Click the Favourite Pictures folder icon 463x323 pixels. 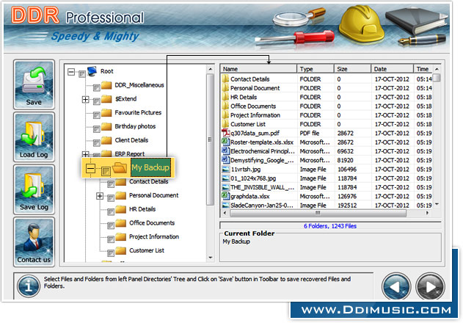[x=106, y=113]
